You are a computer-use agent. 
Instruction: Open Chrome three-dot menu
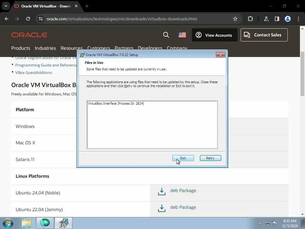pyautogui.click(x=298, y=19)
